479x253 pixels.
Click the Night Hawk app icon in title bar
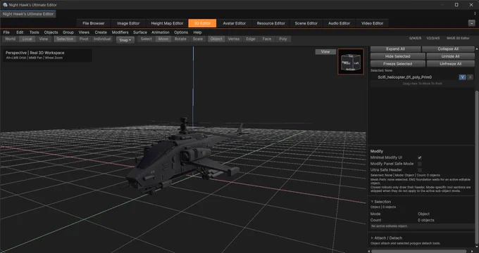(x=5, y=5)
